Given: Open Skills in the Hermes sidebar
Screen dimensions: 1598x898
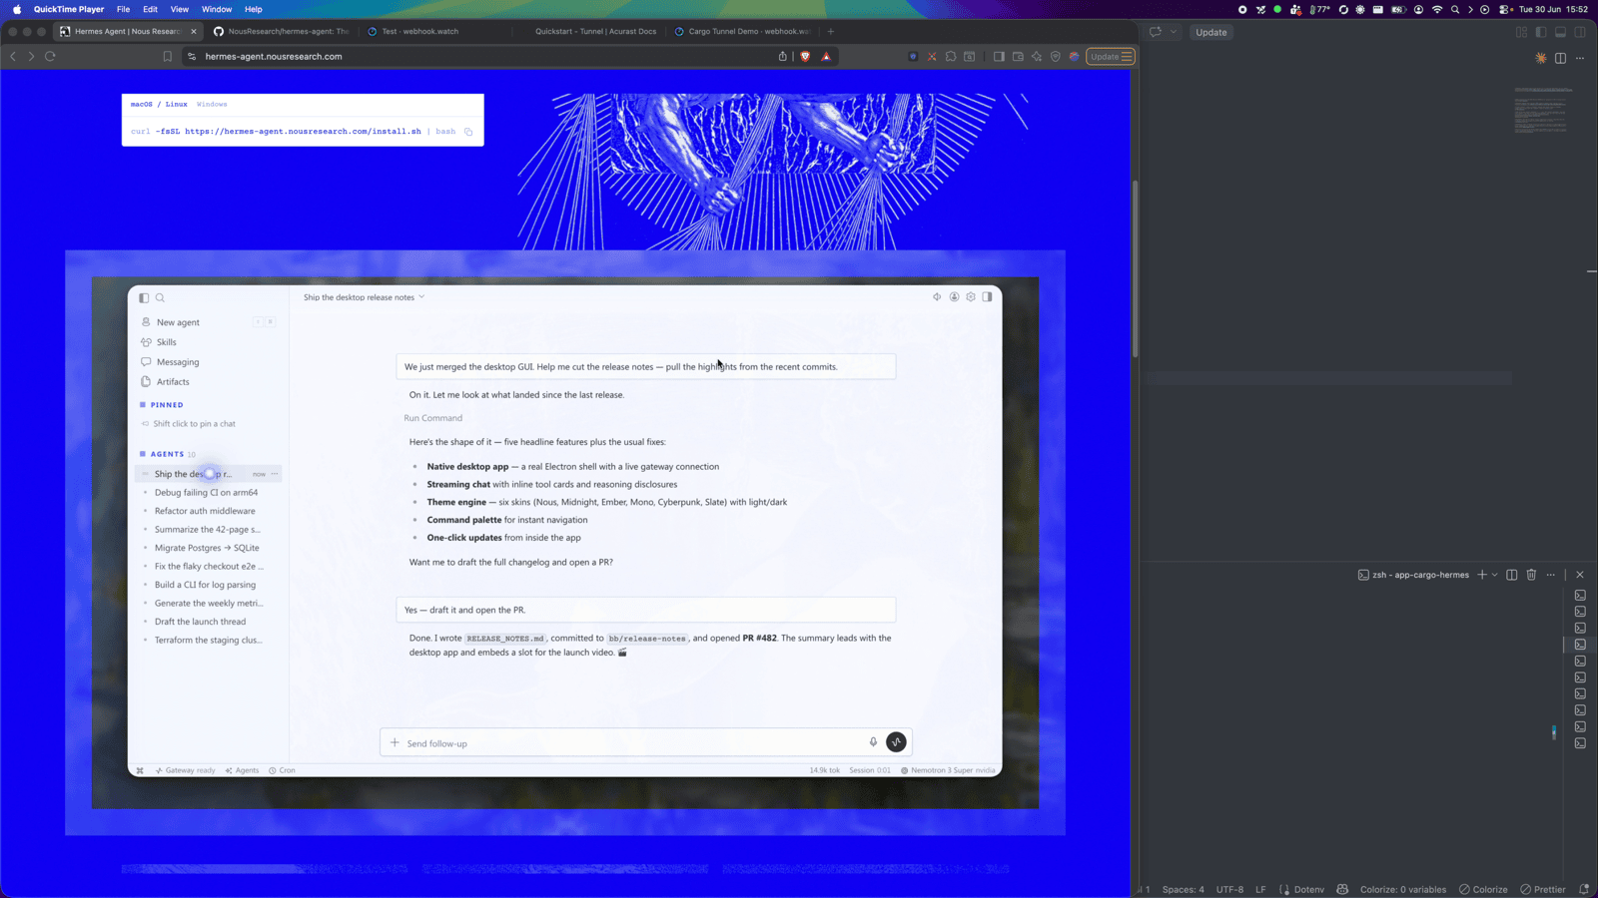Looking at the screenshot, I should point(166,342).
